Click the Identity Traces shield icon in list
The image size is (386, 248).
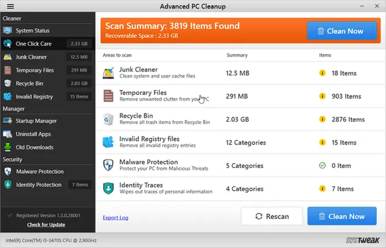[108, 188]
